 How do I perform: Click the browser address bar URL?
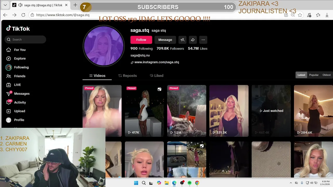[x=63, y=15]
